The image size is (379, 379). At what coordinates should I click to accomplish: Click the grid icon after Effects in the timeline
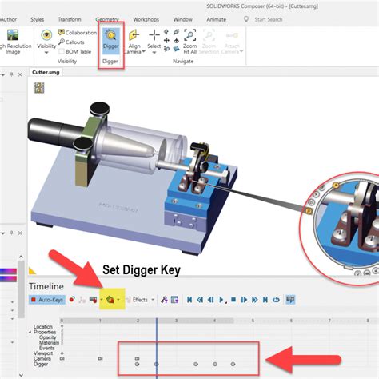[x=174, y=300]
